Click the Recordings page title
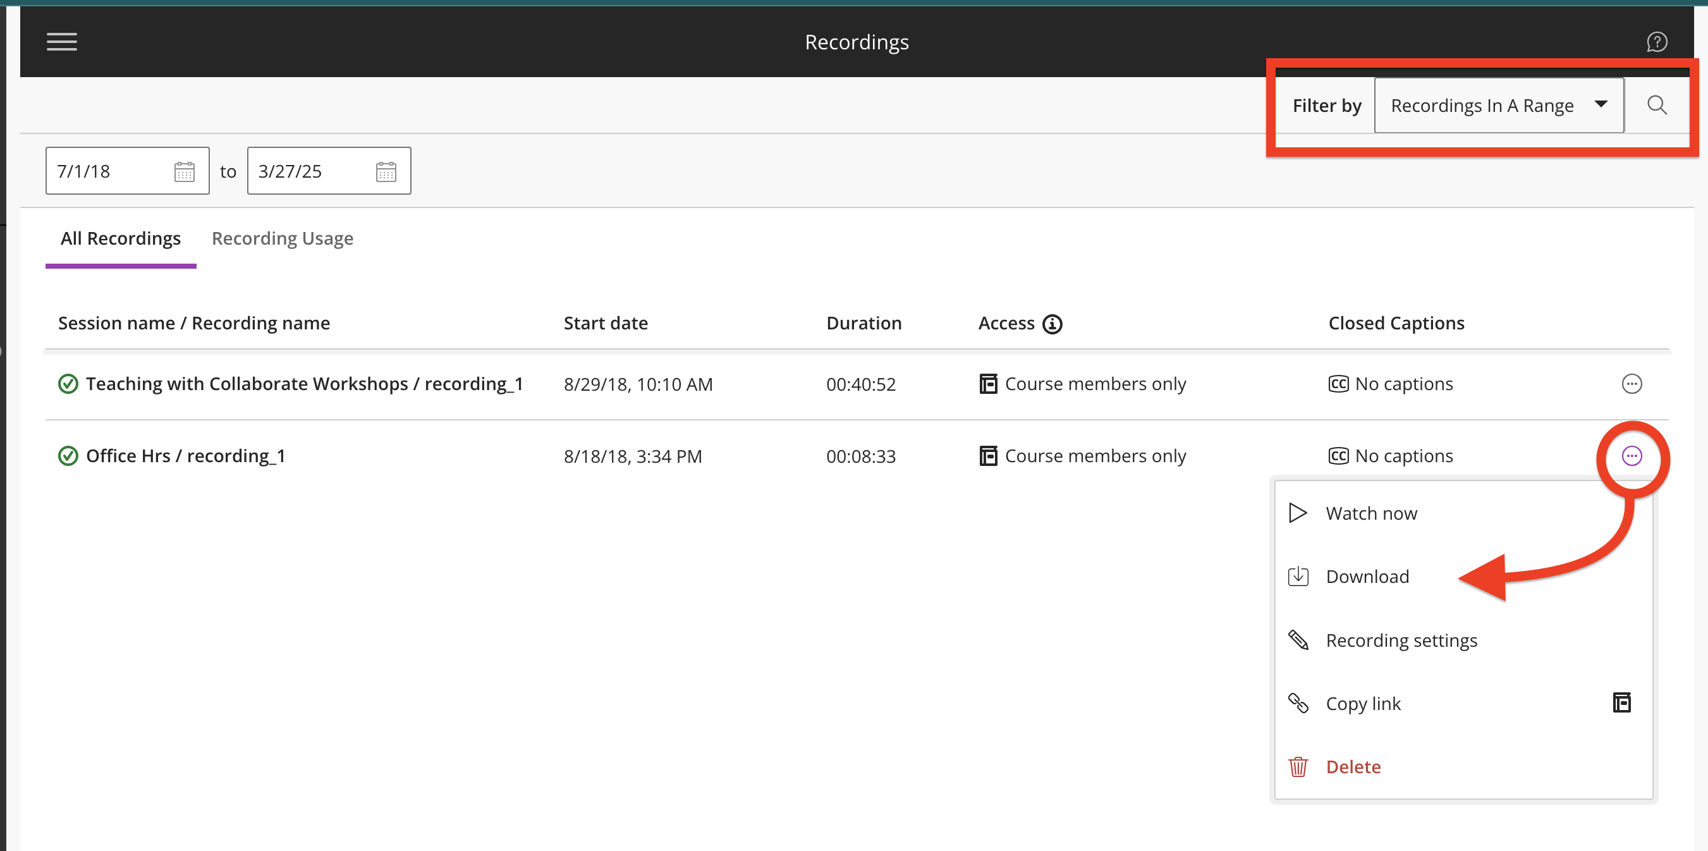Image resolution: width=1708 pixels, height=851 pixels. 857,42
